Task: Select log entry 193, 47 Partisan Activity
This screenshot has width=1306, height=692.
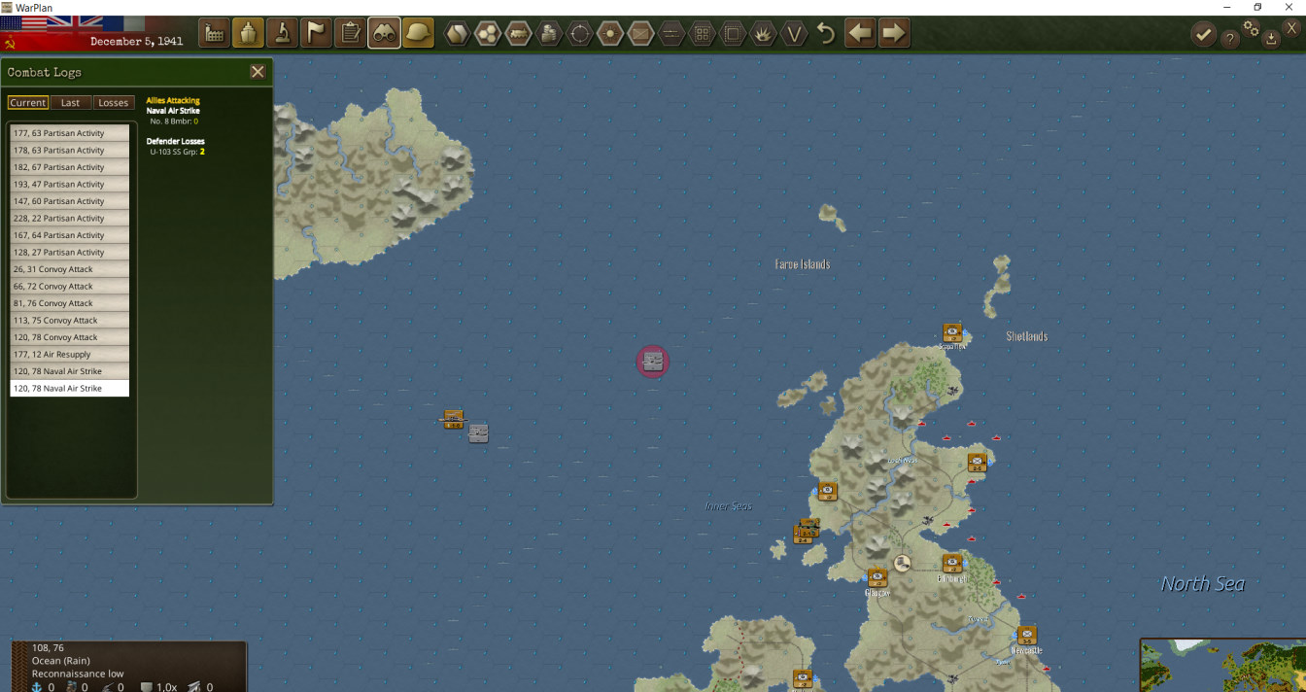Action: (x=69, y=184)
